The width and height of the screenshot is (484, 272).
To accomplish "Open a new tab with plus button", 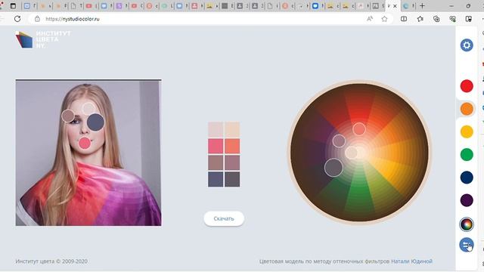I will click(422, 6).
